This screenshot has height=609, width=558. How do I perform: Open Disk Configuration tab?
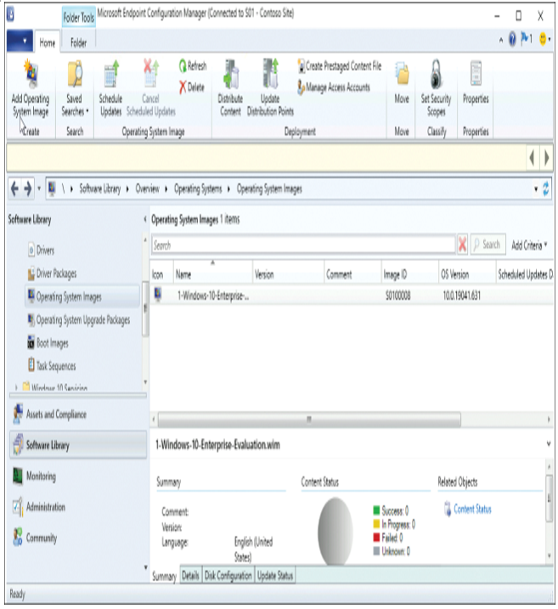pyautogui.click(x=228, y=575)
